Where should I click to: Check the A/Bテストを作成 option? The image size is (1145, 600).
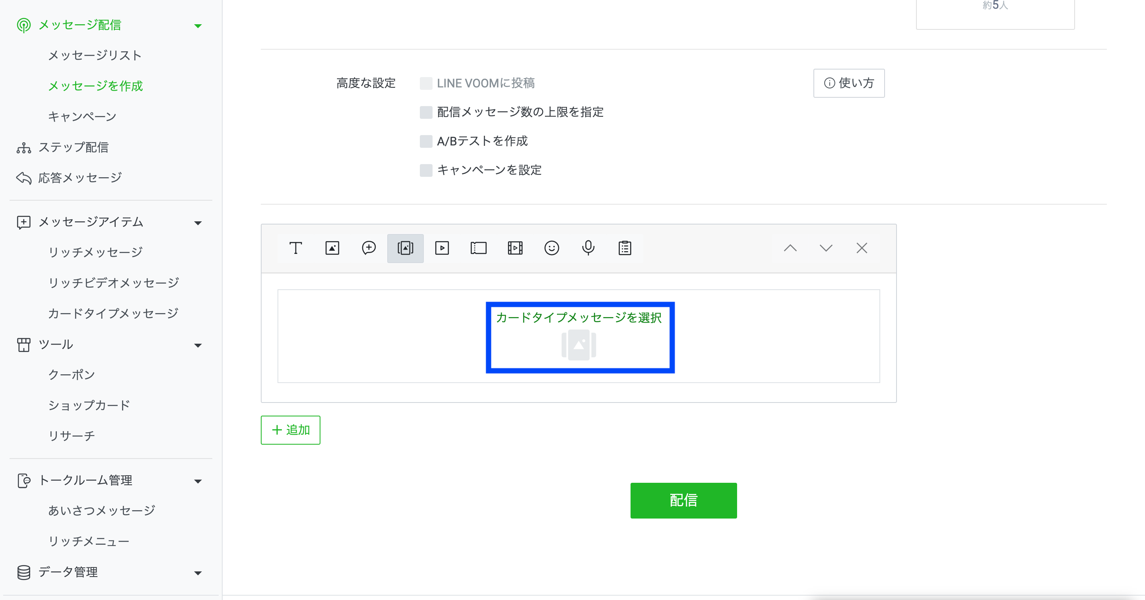coord(426,141)
